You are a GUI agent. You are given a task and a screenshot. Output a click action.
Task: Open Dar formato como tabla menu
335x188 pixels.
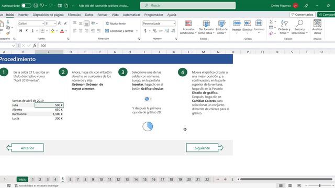tap(206, 27)
